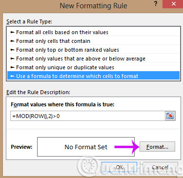Image resolution: width=183 pixels, height=178 pixels.
Task: Pick "Format only top or bottom ranked values"
Action: pyautogui.click(x=94, y=50)
